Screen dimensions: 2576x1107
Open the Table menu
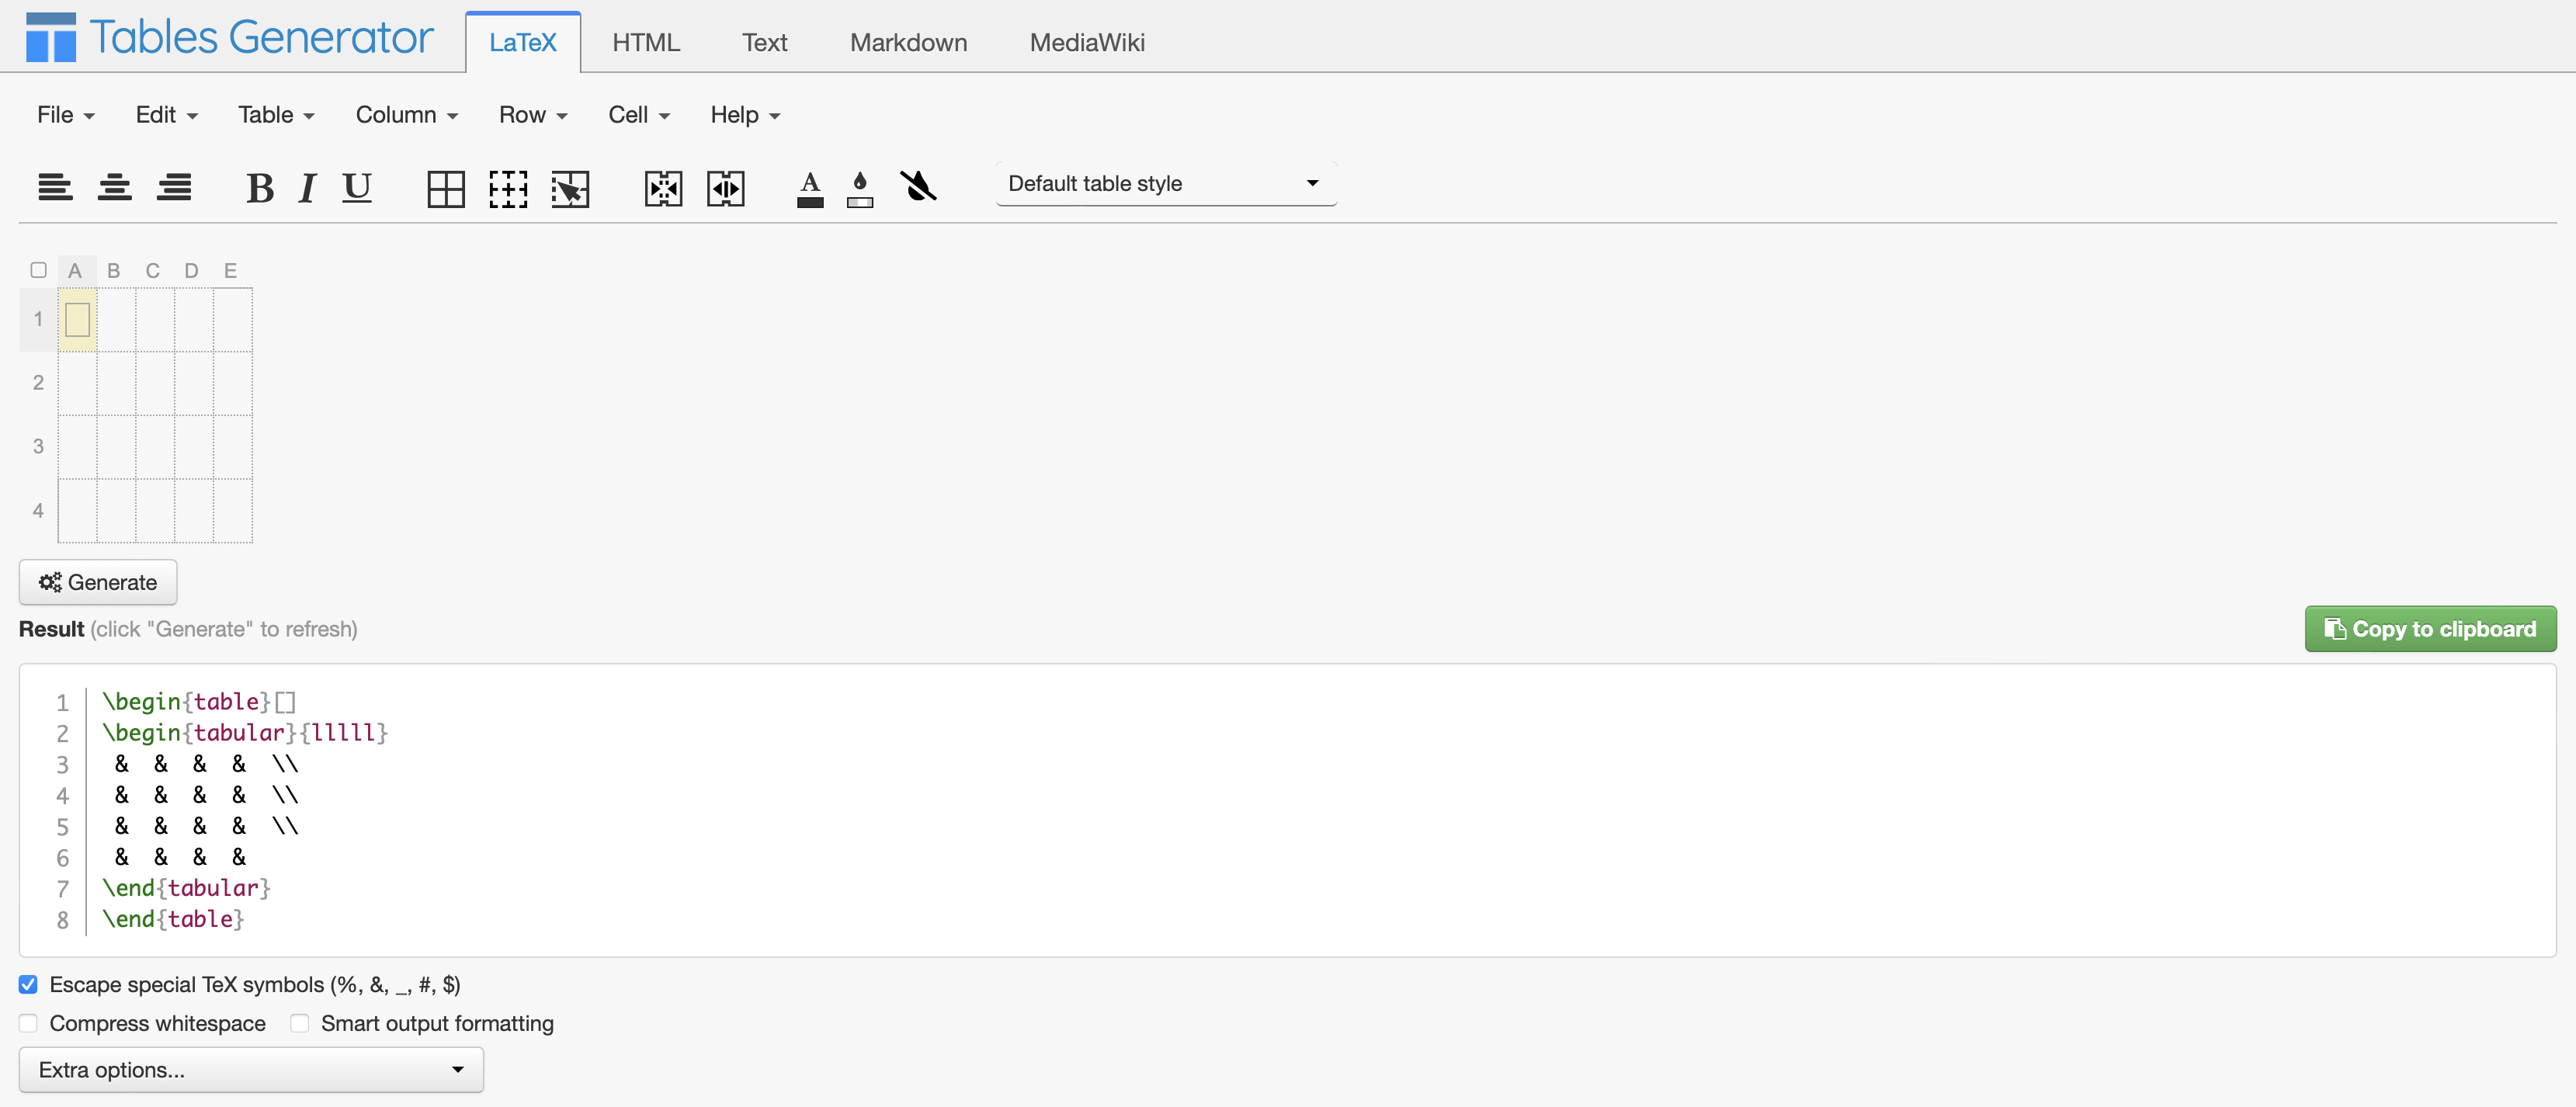point(277,115)
